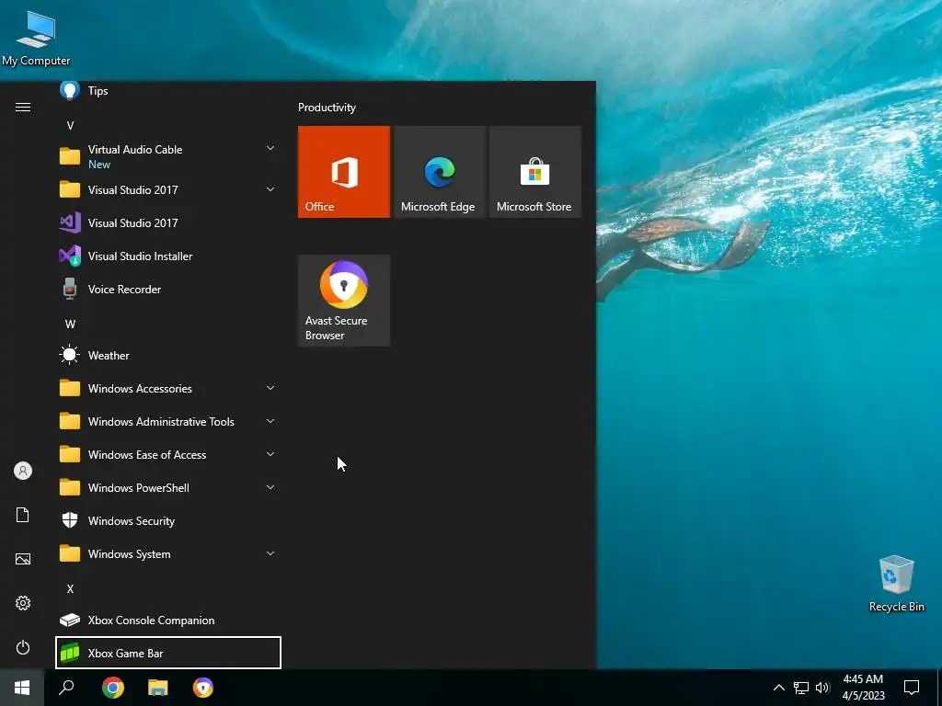Image resolution: width=942 pixels, height=706 pixels.
Task: Expand the Windows PowerShell folder
Action: (x=270, y=487)
